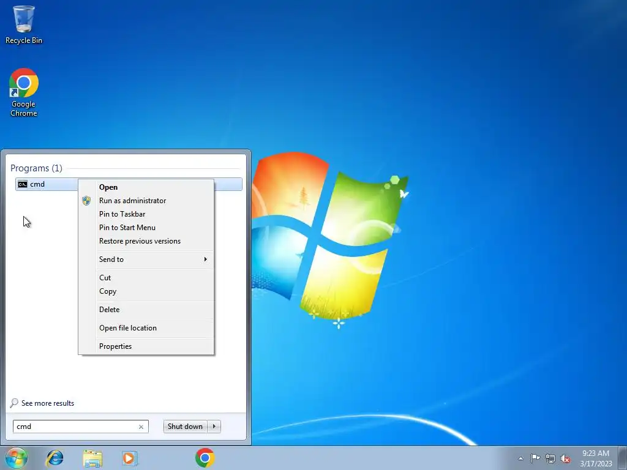Select the cmd program search result
The width and height of the screenshot is (627, 470).
[129, 184]
